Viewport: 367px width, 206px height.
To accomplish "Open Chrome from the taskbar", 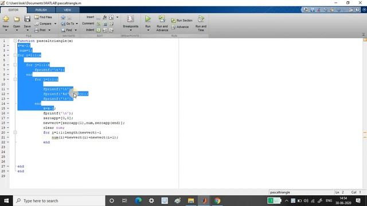I will [x=217, y=201].
